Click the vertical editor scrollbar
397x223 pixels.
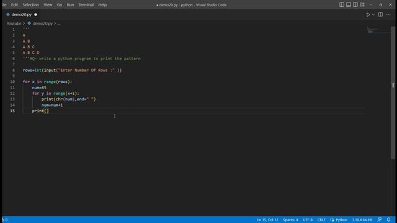pyautogui.click(x=393, y=92)
